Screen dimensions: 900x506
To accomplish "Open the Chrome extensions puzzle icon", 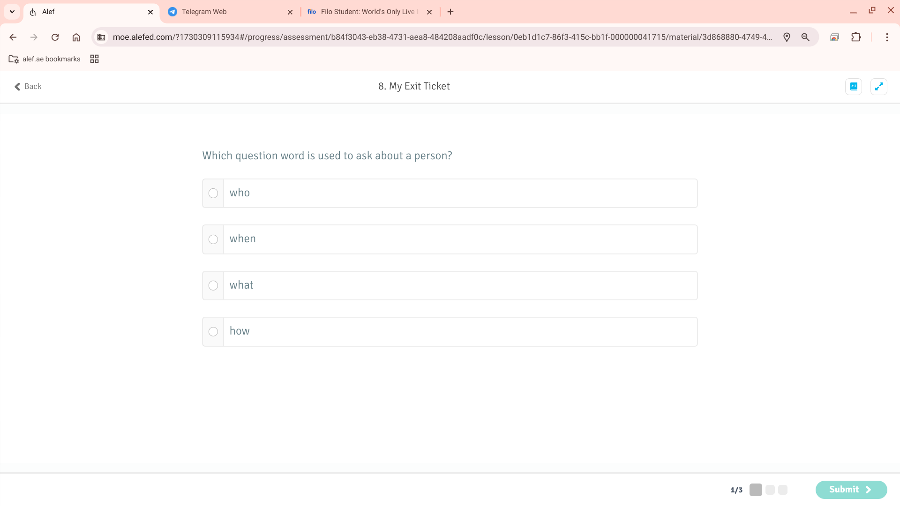I will (856, 37).
